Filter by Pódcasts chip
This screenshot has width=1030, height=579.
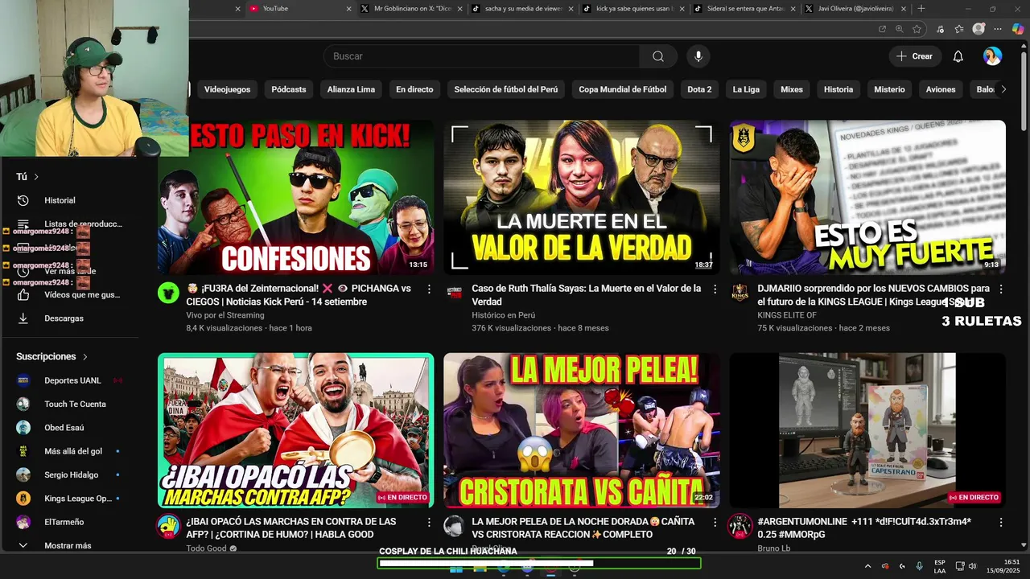click(289, 89)
